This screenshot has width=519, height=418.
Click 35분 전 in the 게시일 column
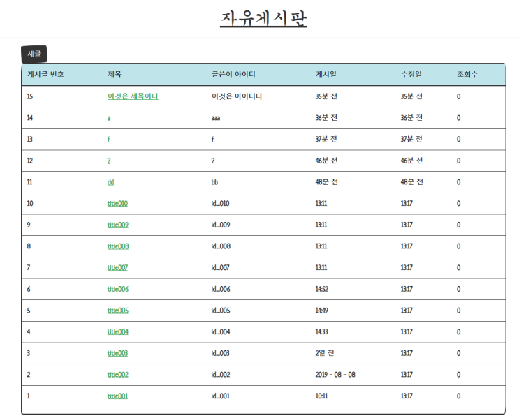click(326, 96)
